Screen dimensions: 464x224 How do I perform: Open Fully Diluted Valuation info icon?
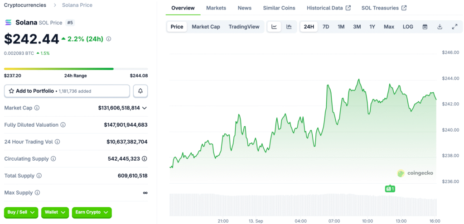tap(63, 125)
